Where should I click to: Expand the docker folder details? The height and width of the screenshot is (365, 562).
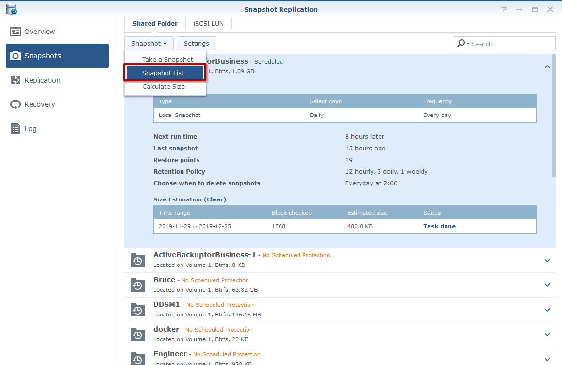[x=547, y=334]
